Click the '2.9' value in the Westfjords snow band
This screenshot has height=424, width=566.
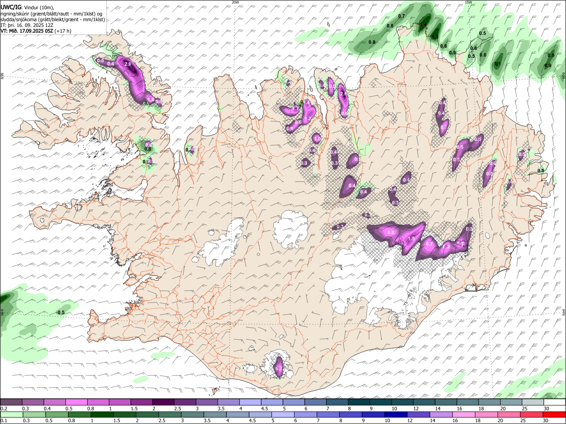tap(128, 64)
